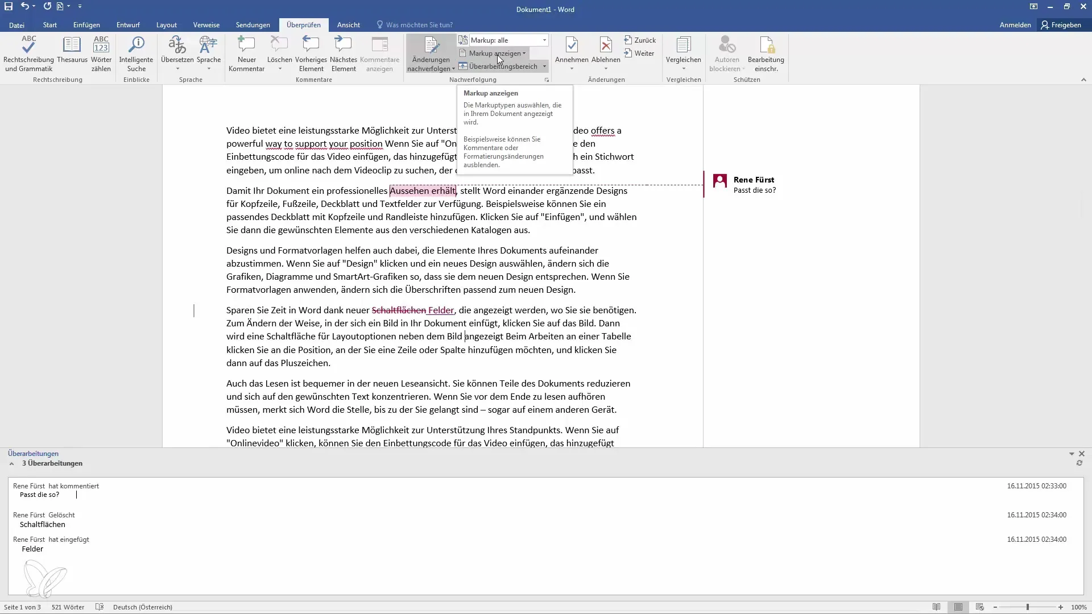Save document via quick access icon
This screenshot has width=1092, height=614.
coord(9,6)
